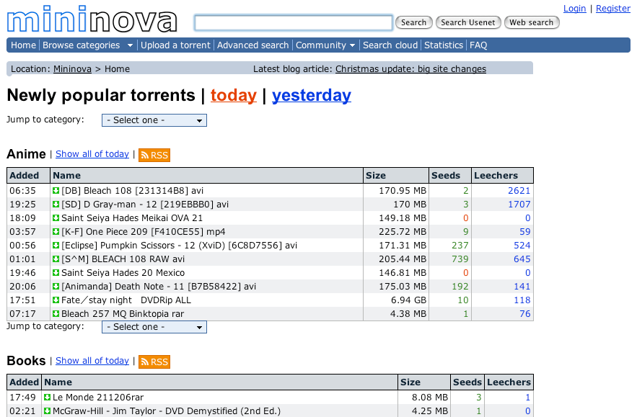Show today's newly popular torrents
Viewport: 637px width, 417px height.
coord(234,95)
